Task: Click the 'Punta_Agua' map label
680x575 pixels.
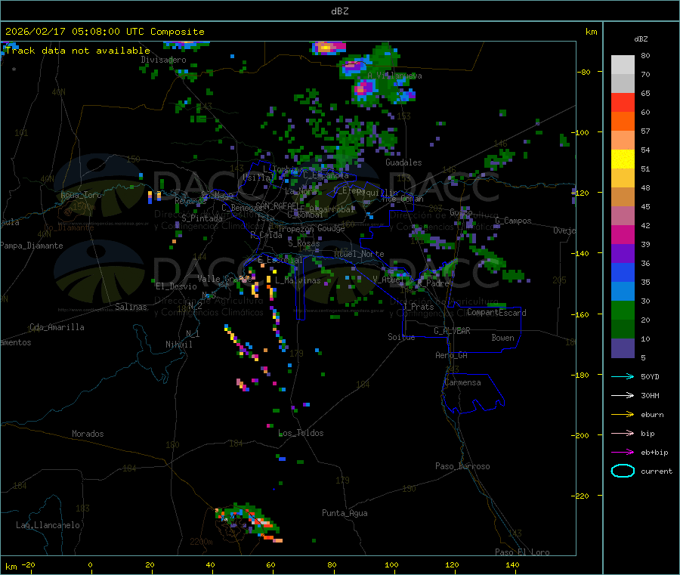Action: 345,513
